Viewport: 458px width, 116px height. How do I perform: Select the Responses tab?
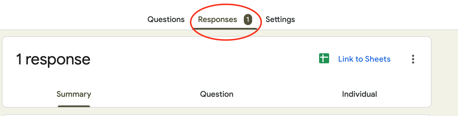tap(217, 20)
